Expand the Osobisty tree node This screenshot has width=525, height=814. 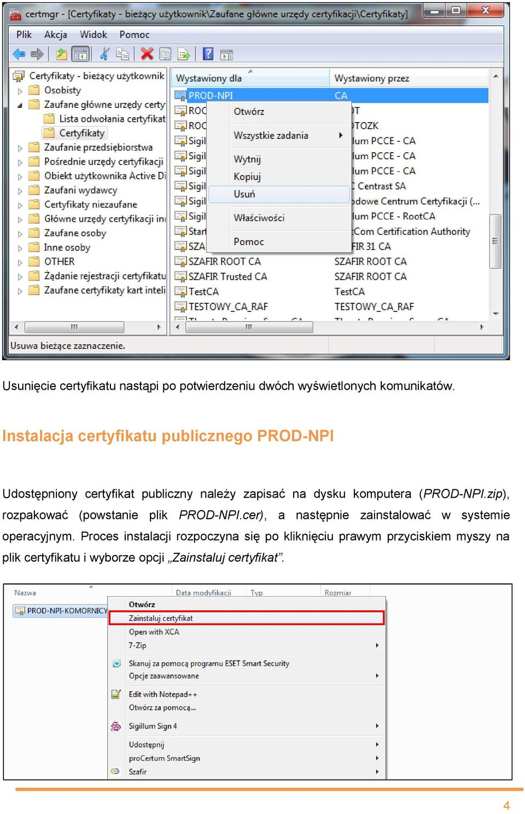point(20,91)
